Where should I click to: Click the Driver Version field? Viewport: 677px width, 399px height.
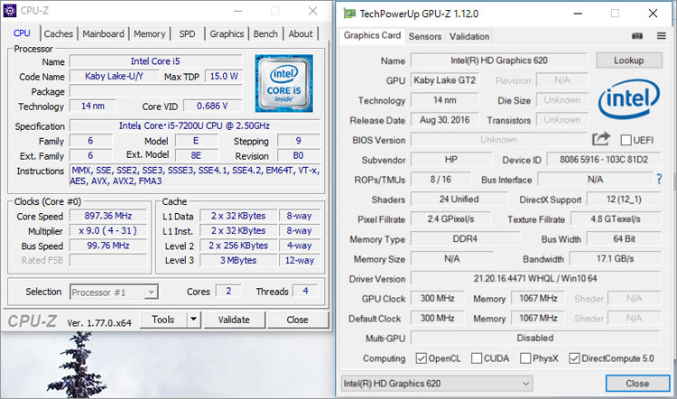point(535,279)
